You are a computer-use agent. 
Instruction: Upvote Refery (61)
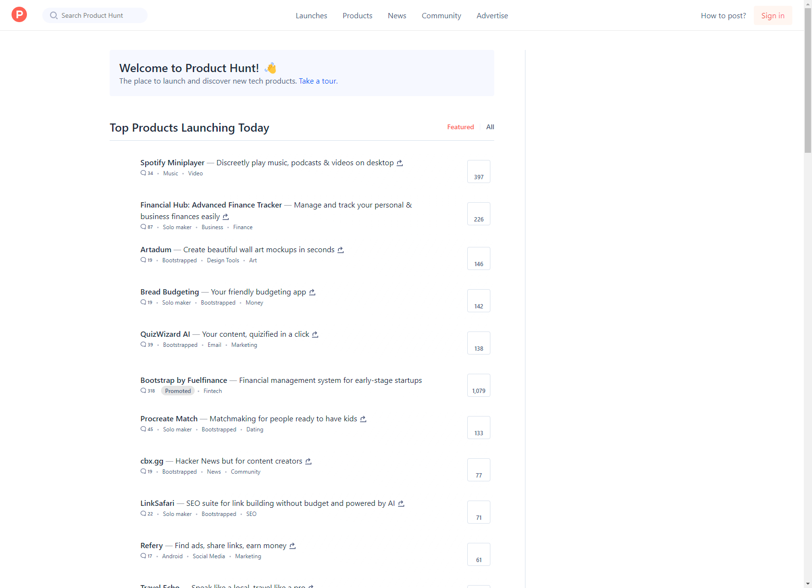click(479, 554)
